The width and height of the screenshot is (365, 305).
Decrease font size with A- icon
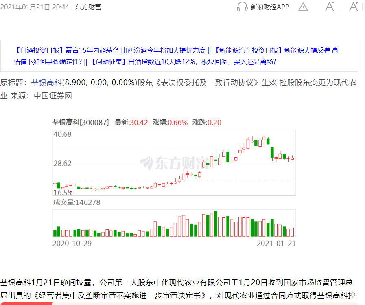click(x=330, y=7)
